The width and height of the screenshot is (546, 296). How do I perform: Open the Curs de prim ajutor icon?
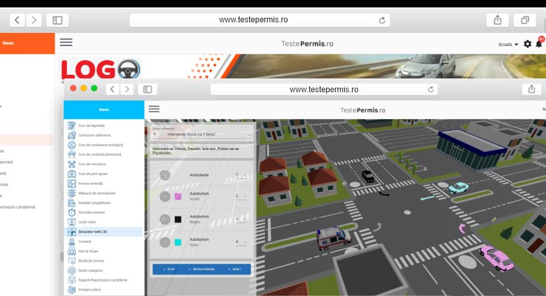click(72, 174)
